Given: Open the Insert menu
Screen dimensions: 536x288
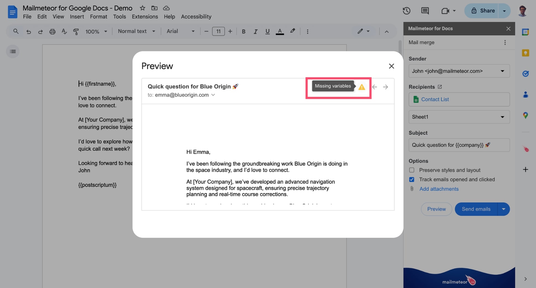Looking at the screenshot, I should pos(77,17).
